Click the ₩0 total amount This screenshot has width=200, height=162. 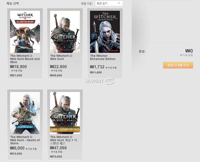(189, 51)
